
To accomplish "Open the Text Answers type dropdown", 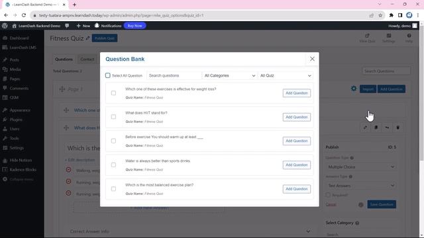I will pos(360,186).
